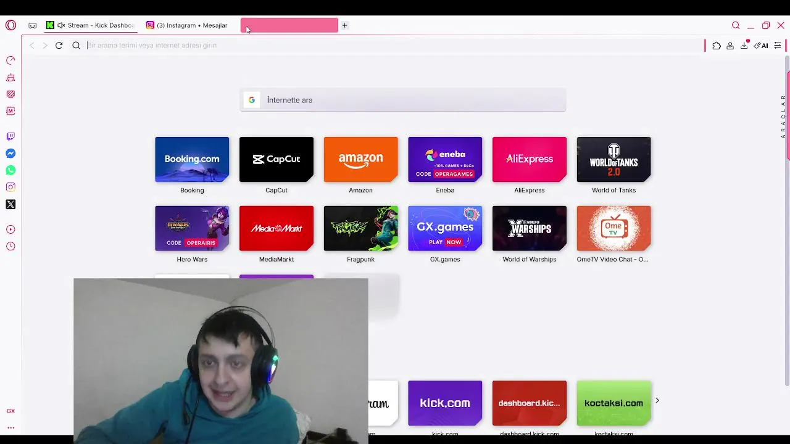Open the Extensions puzzle icon
Viewport: 790px width, 444px height.
pyautogui.click(x=717, y=46)
